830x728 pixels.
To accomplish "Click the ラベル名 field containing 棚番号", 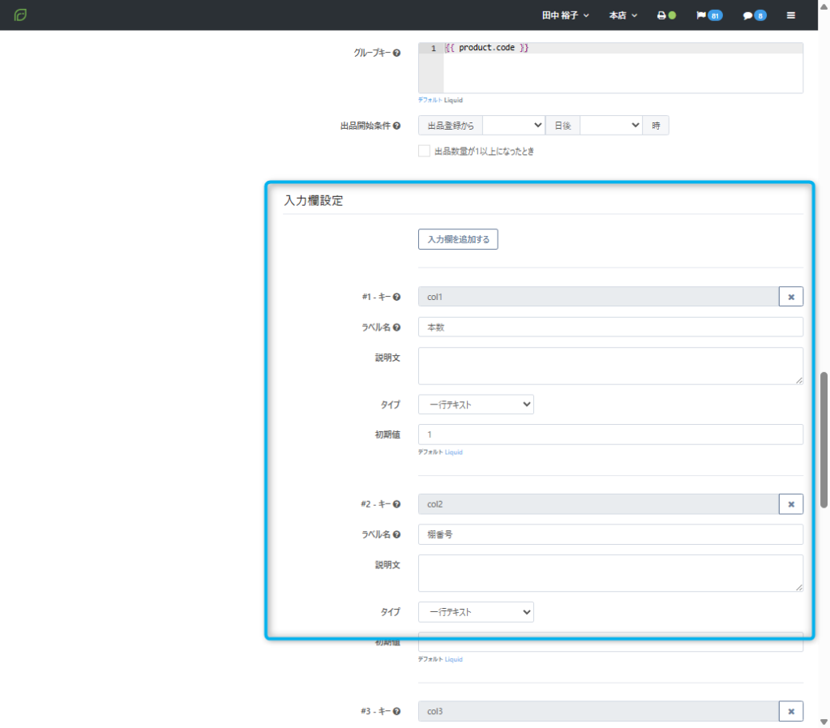I will 610,535.
